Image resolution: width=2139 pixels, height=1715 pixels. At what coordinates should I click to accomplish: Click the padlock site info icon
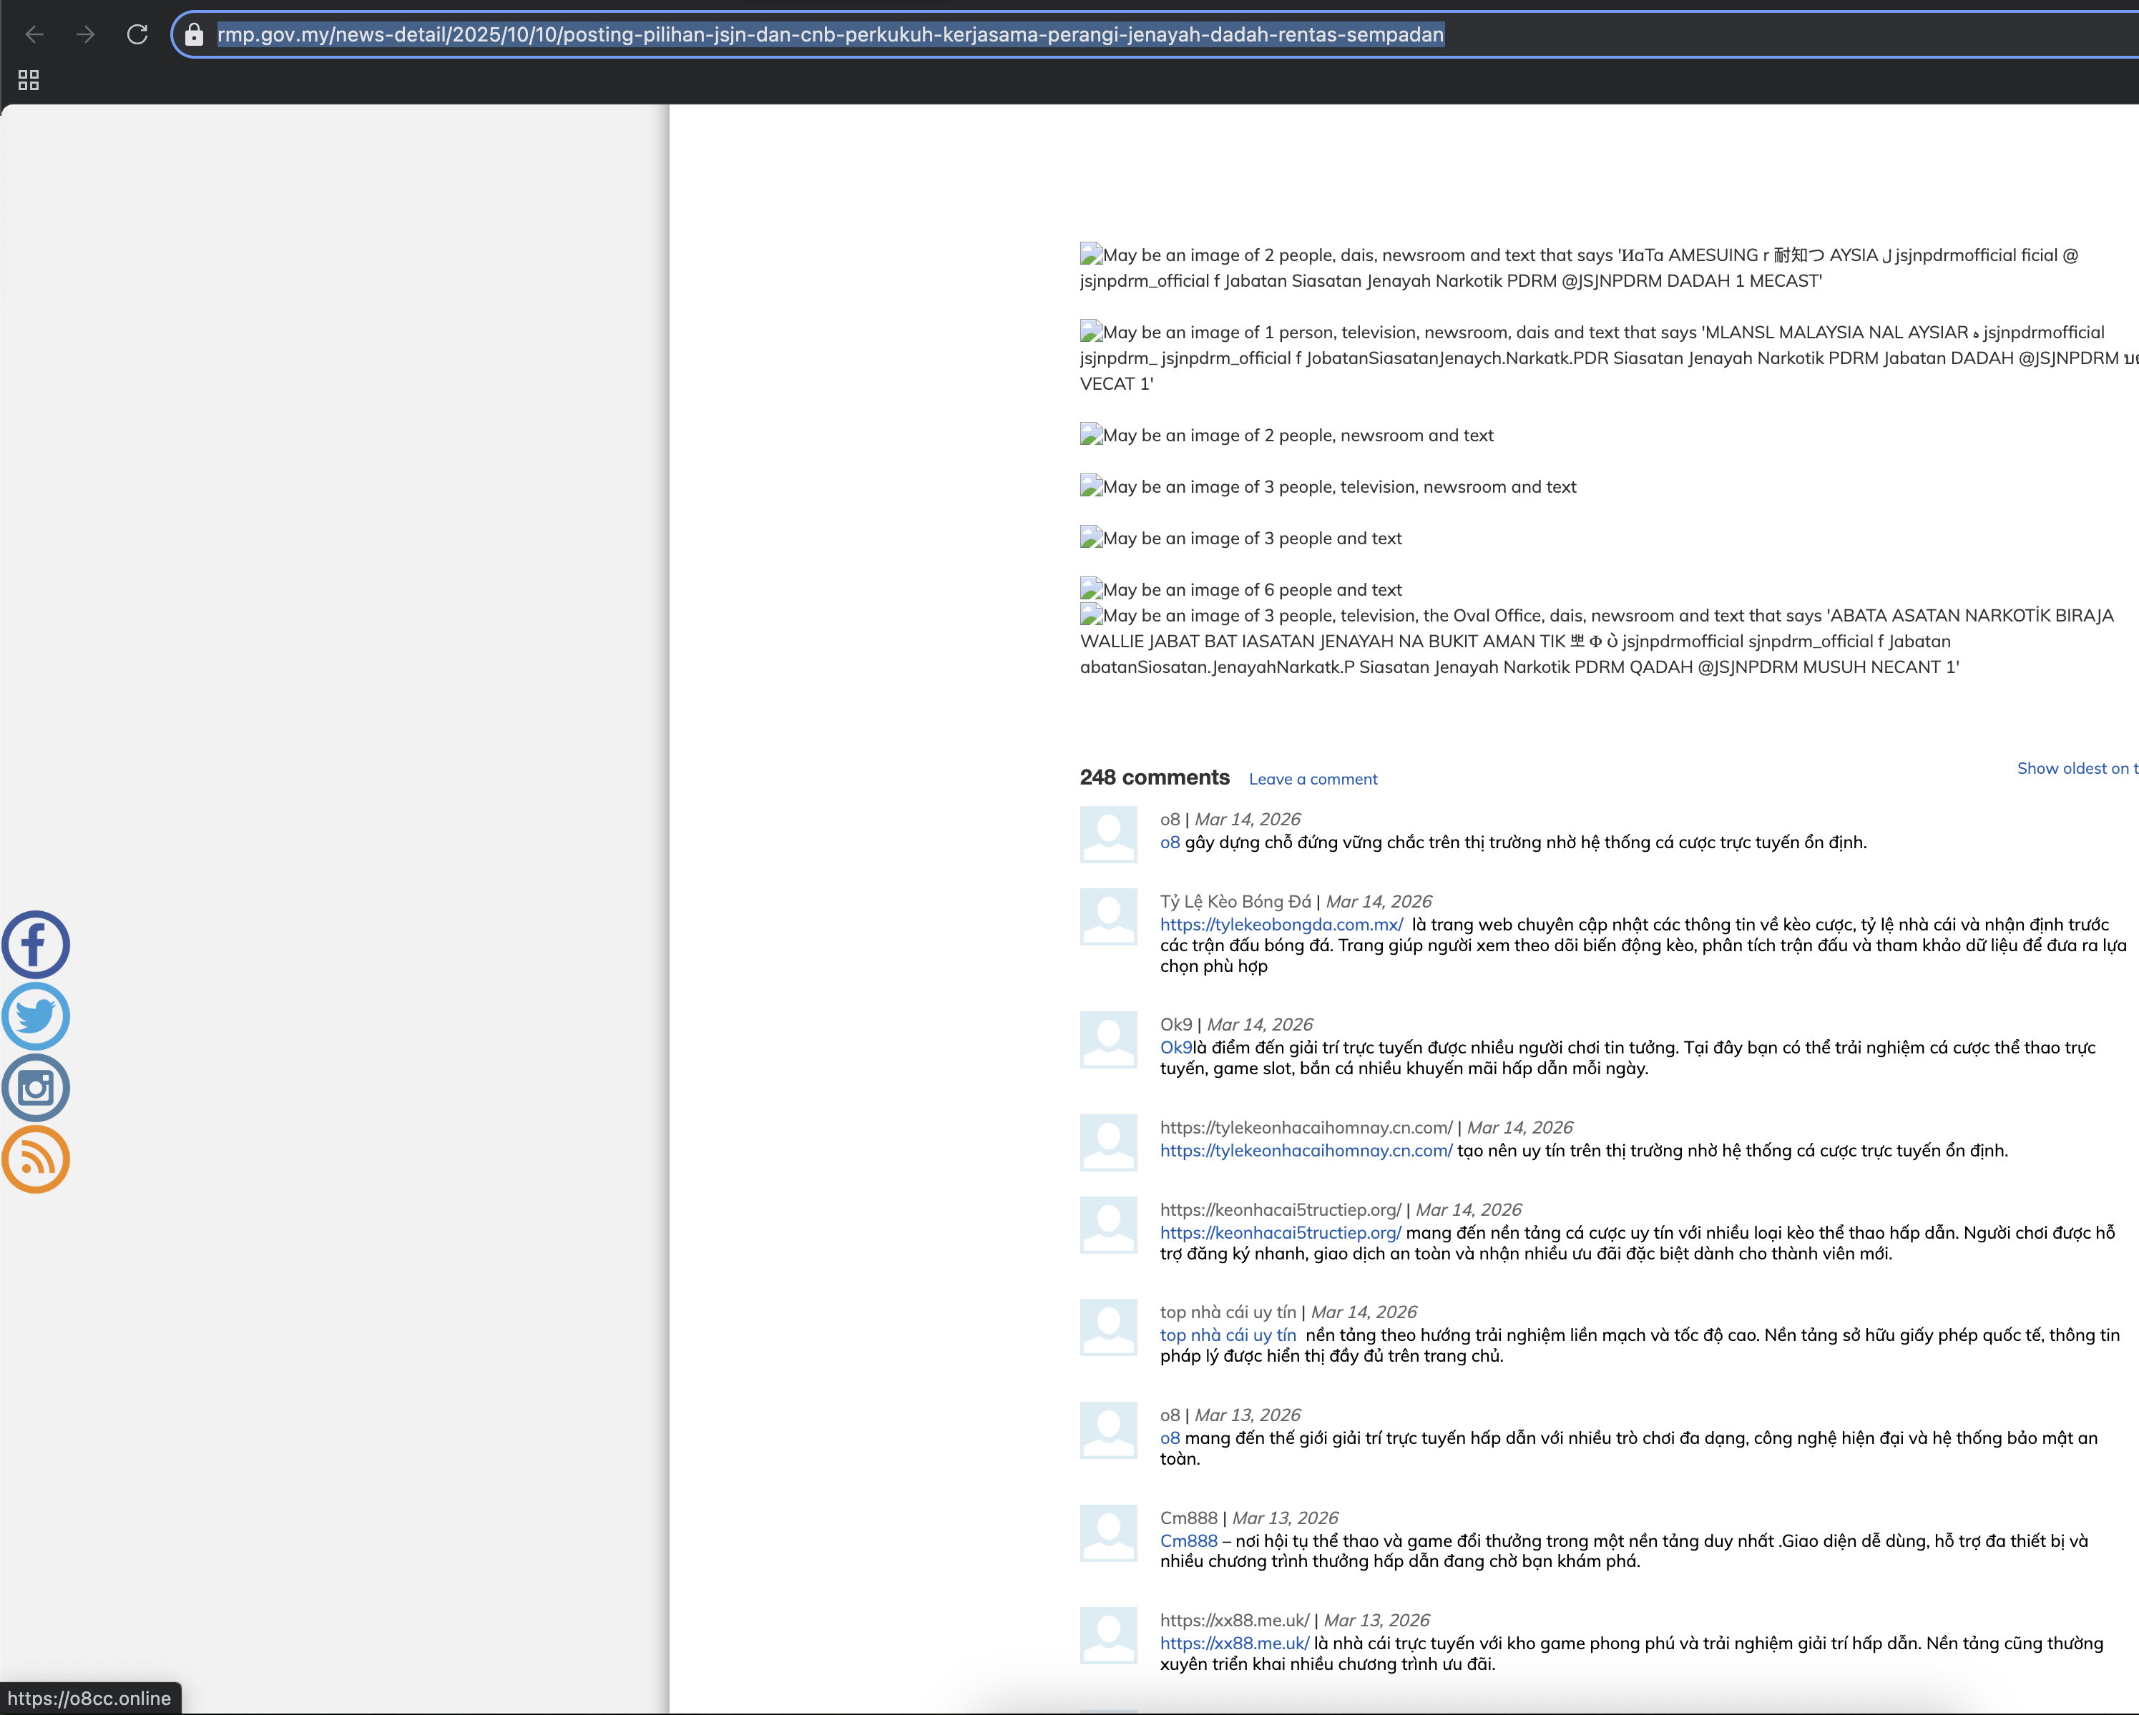coord(195,35)
